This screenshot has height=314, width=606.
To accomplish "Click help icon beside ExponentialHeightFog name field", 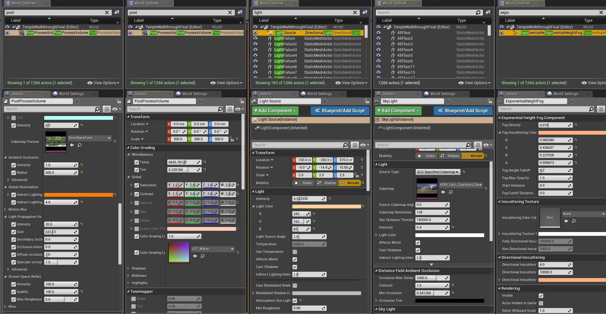I will (572, 101).
